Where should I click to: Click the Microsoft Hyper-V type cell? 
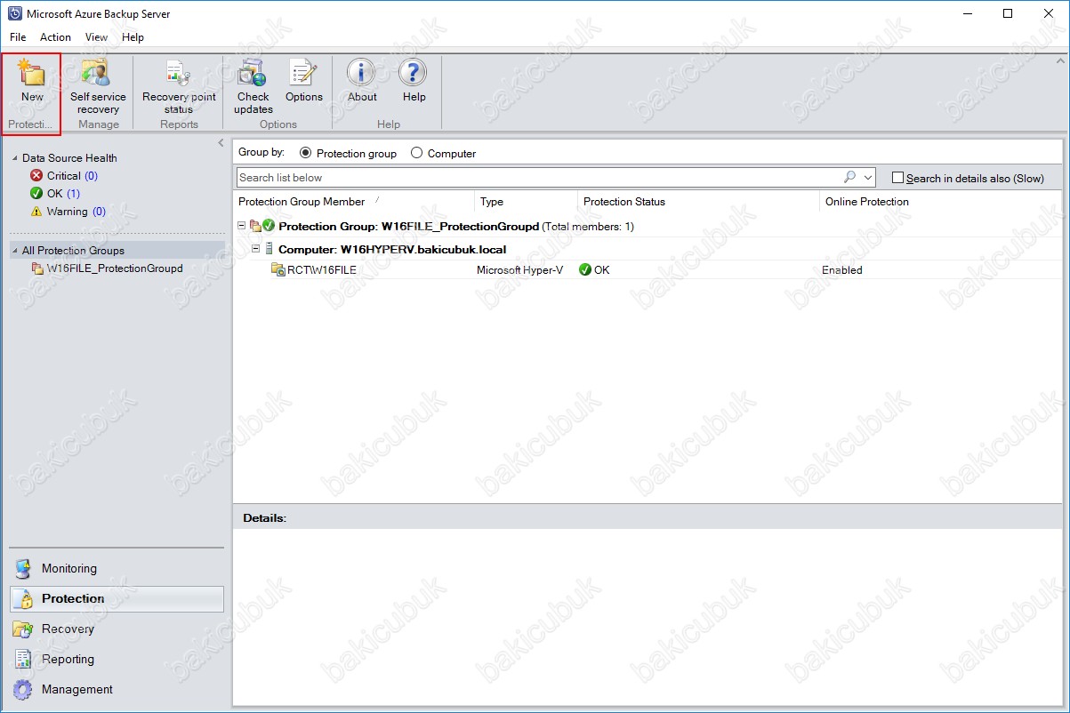tap(519, 270)
